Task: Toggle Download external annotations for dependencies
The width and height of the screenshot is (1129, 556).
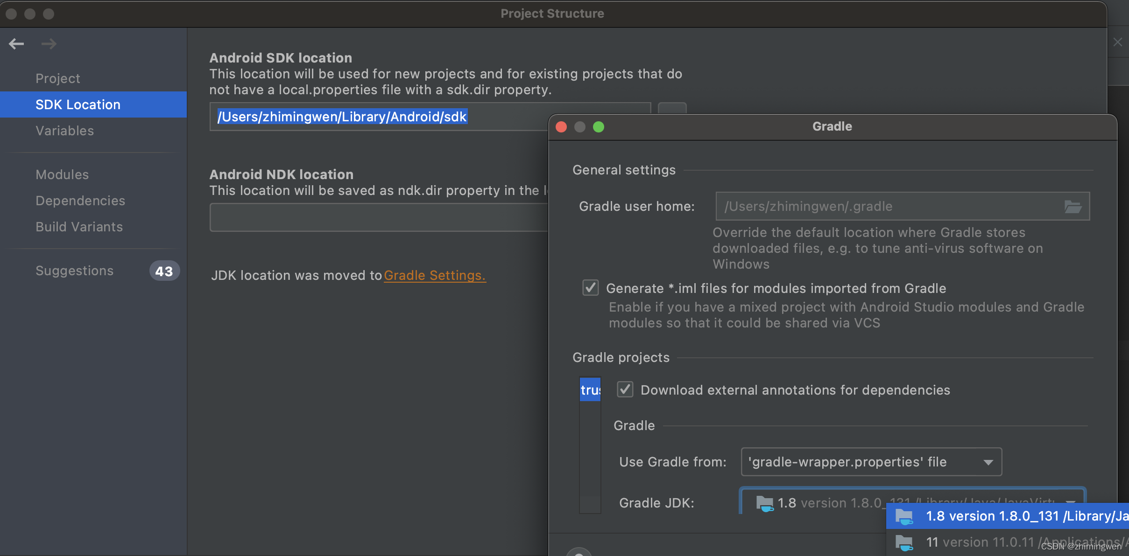Action: 623,389
